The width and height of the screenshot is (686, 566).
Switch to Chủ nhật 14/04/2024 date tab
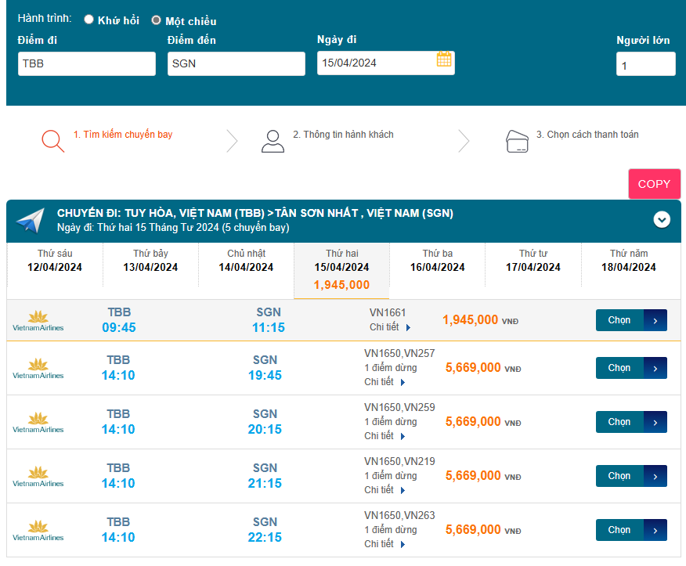pos(246,261)
